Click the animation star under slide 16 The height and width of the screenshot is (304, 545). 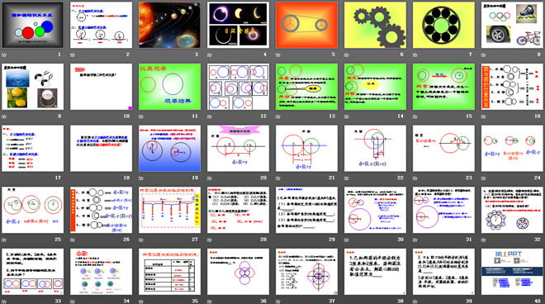click(483, 116)
